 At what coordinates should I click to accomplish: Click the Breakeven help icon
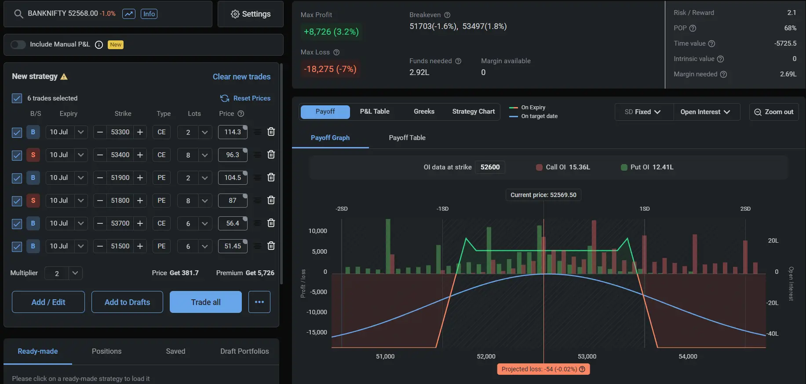pos(447,15)
